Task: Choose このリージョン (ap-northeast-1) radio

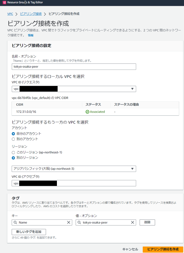Action: coord(13,152)
